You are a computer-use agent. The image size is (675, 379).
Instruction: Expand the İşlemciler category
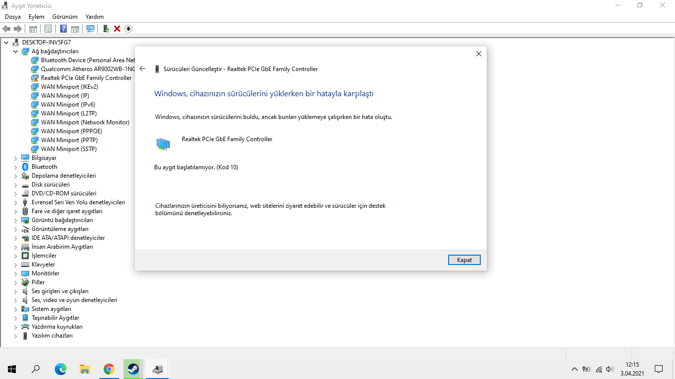[15, 256]
